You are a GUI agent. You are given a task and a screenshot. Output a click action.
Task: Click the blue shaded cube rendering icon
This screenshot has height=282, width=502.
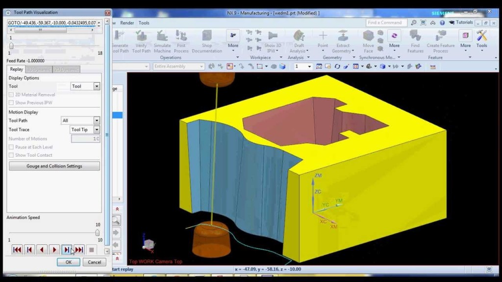pos(382,67)
